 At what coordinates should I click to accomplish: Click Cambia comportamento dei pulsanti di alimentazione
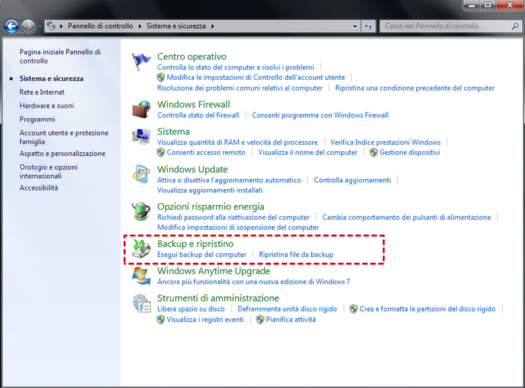[406, 217]
